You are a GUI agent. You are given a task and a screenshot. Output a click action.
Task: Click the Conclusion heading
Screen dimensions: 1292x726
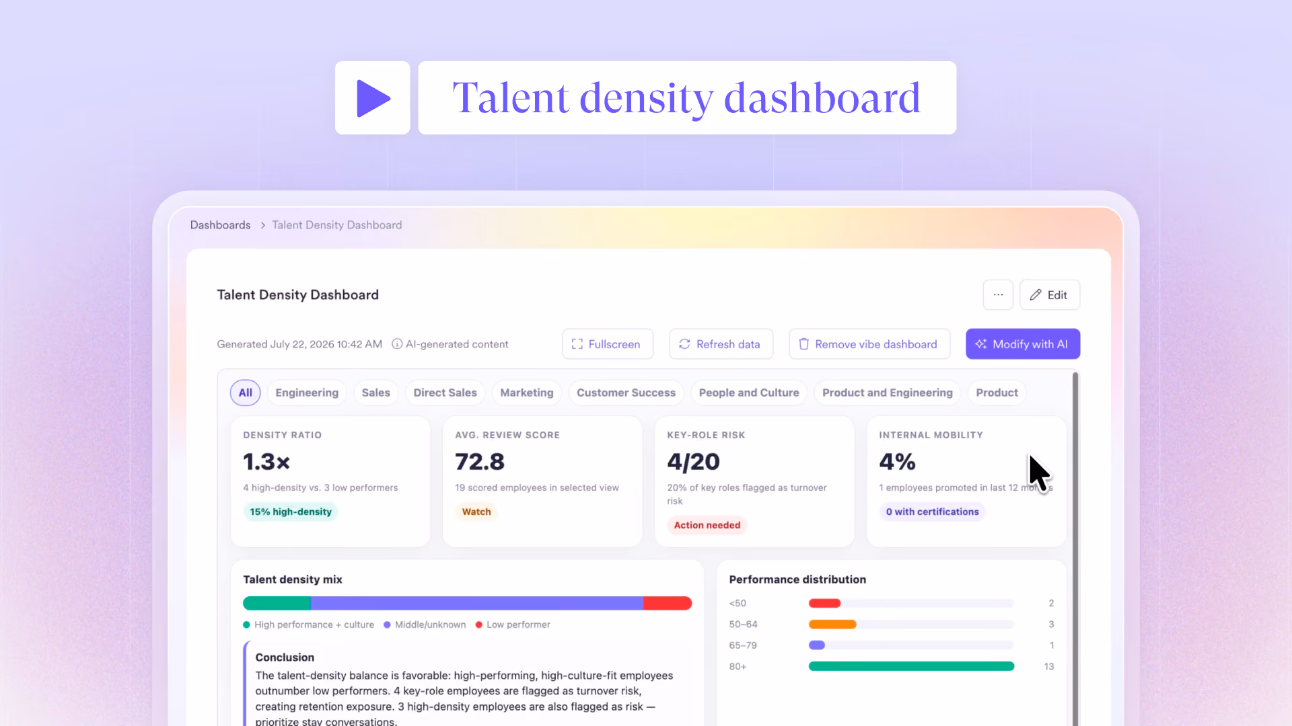click(x=285, y=657)
